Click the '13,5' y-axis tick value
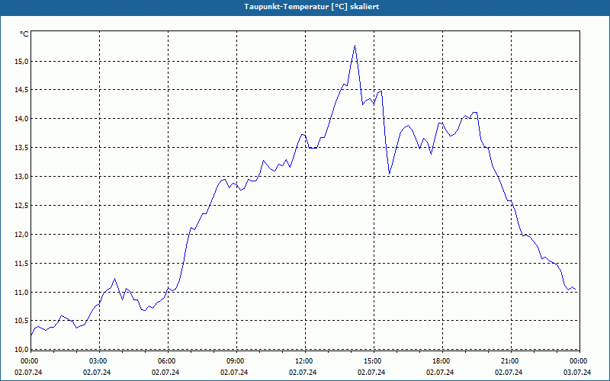This screenshot has height=381, width=610. coord(22,148)
